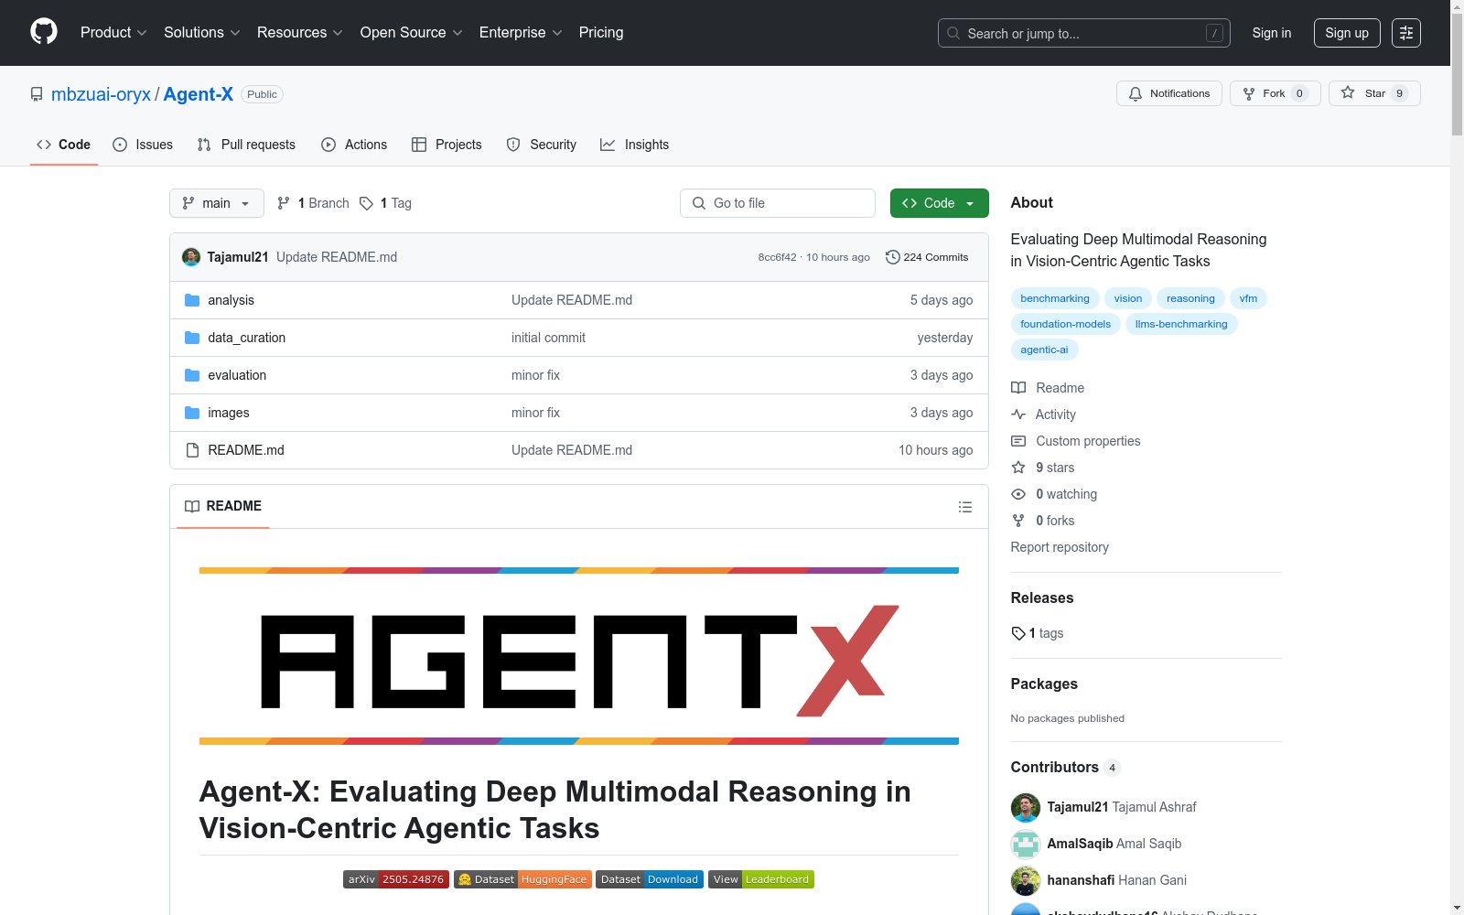Click the Sign up button

point(1347,33)
